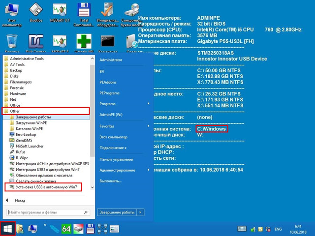Run Интеграция USB3 в дистрибутив Win7
The height and width of the screenshot is (236, 315).
point(47,169)
